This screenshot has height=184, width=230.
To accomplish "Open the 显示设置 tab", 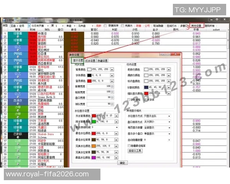I will pos(78,61).
